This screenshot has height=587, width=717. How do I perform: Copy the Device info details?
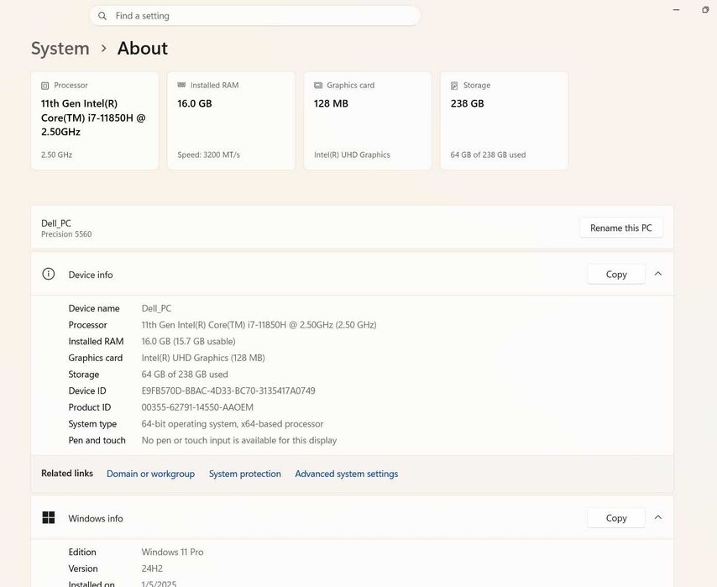(616, 274)
